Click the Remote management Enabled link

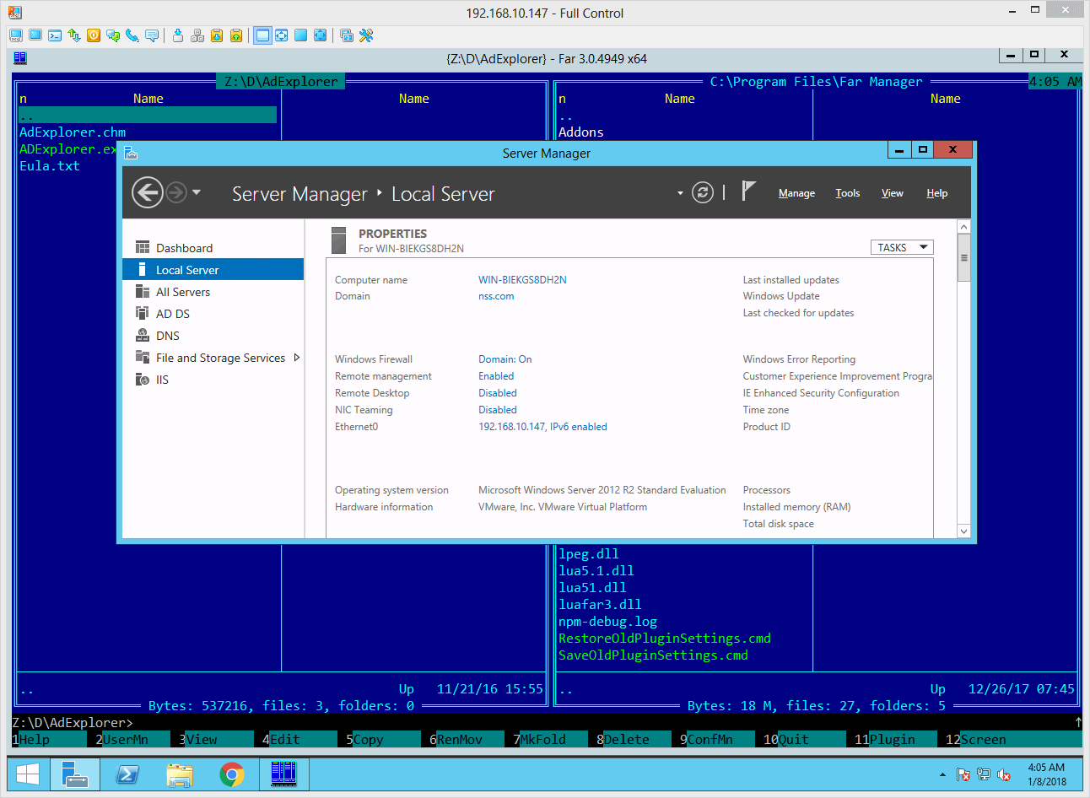(496, 376)
